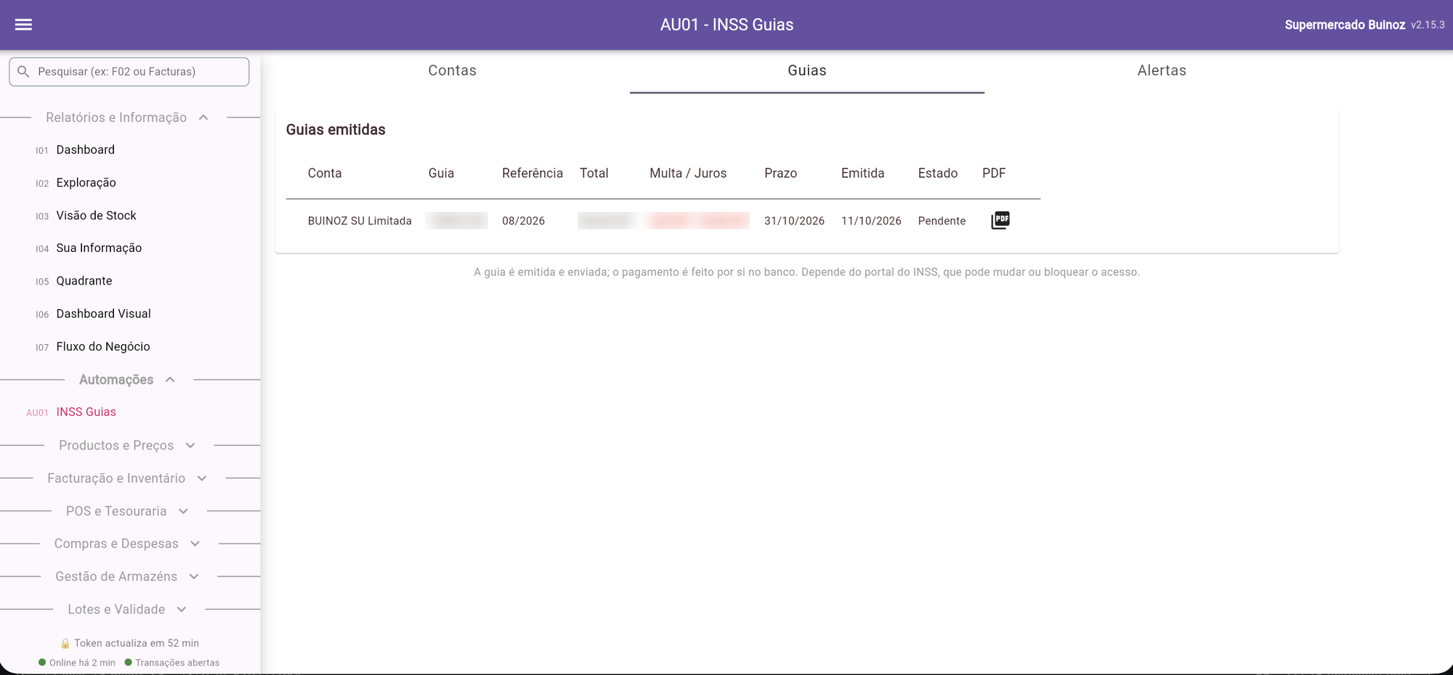Expand the POS e Tesouraria section
The height and width of the screenshot is (675, 1453).
click(128, 511)
